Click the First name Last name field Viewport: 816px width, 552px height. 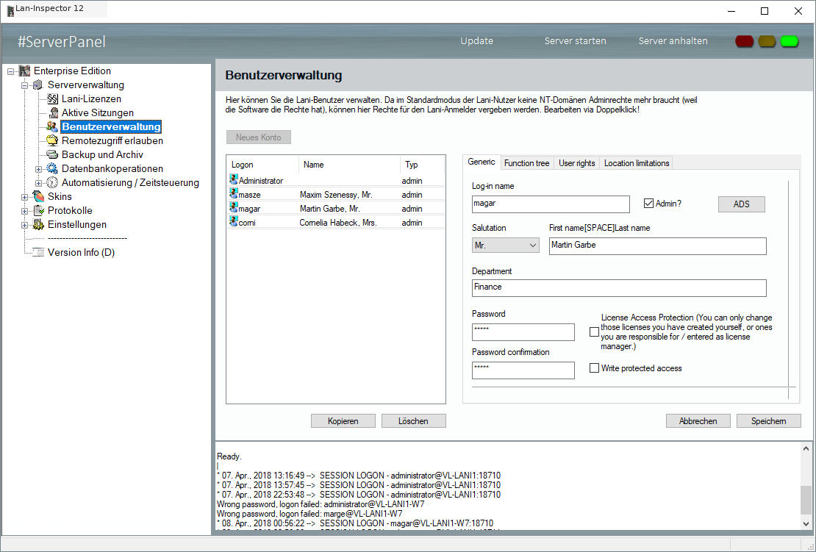(657, 245)
